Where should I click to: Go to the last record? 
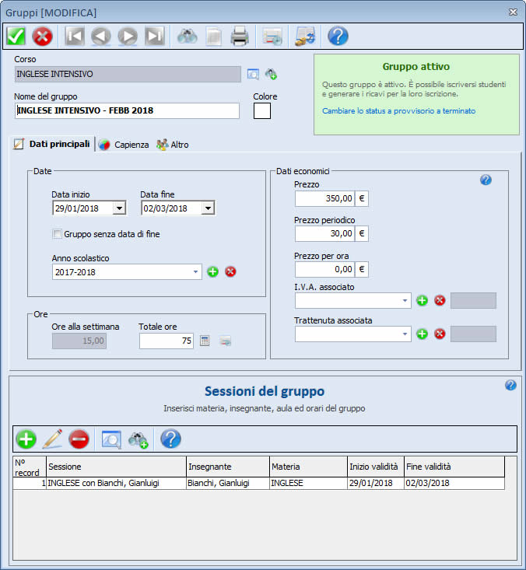[154, 36]
